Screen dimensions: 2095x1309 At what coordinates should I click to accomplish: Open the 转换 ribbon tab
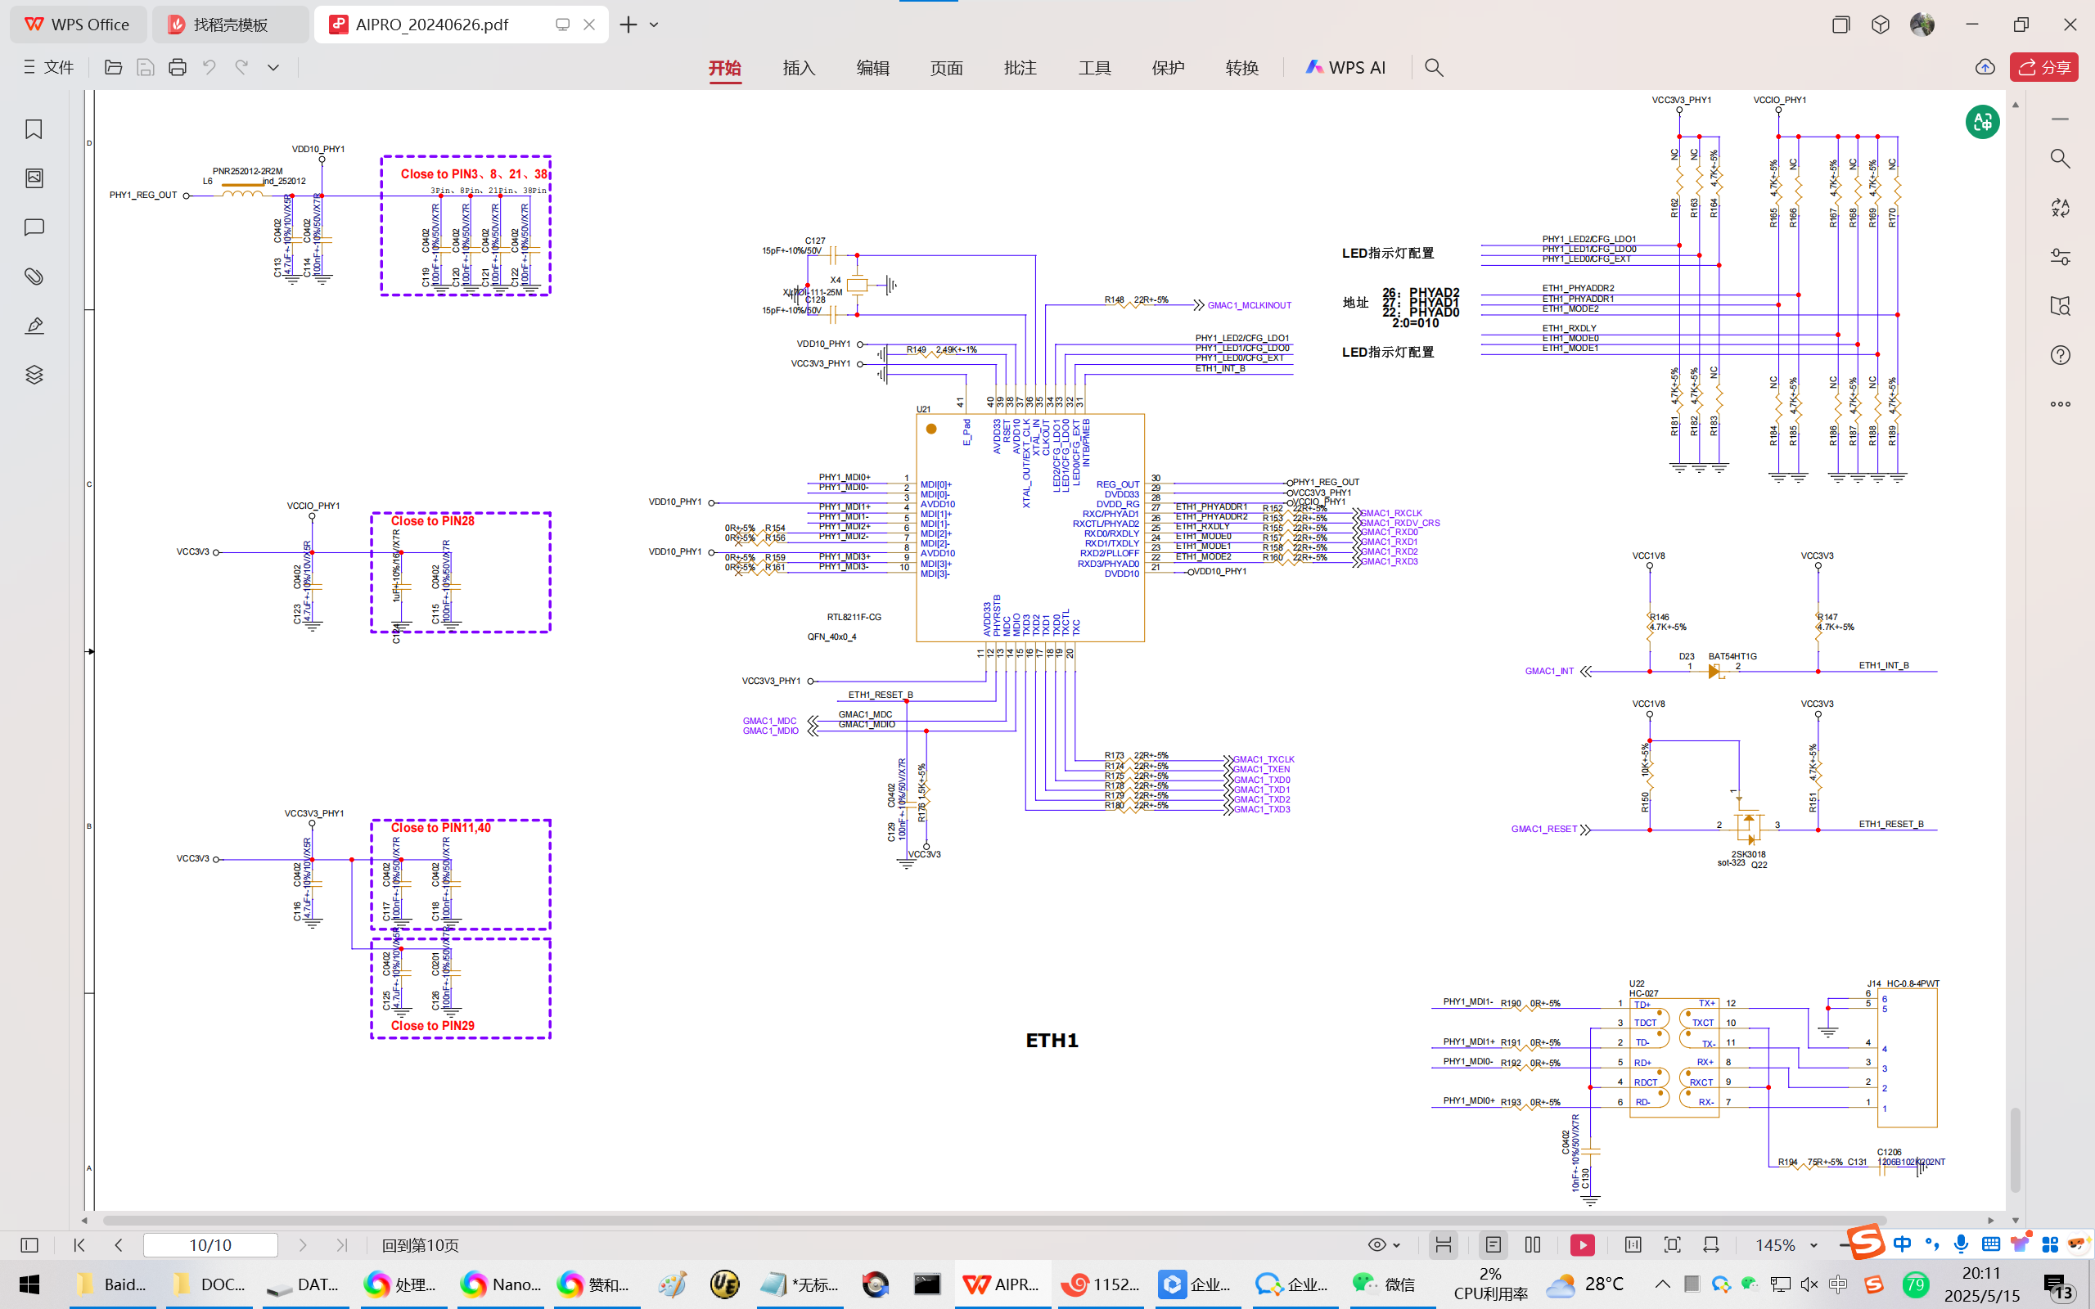point(1241,68)
